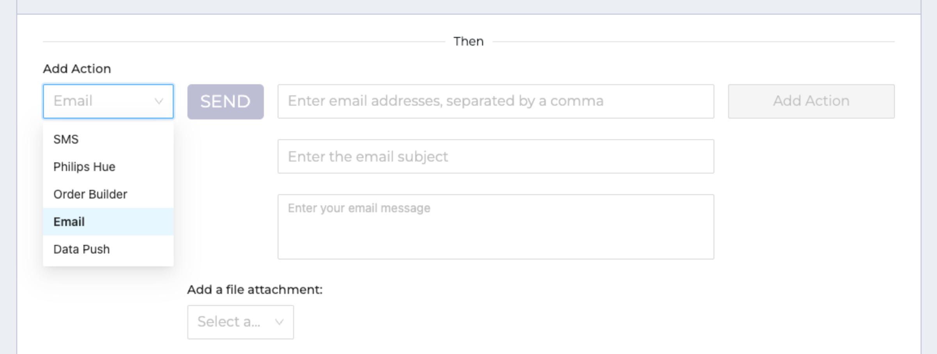Screen dimensions: 937x354
Task: Select Email action currently shown in combo box
Action: [108, 101]
